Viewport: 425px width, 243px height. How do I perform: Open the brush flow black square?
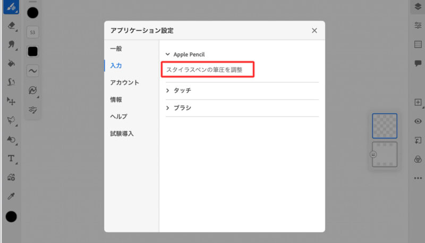pos(33,52)
